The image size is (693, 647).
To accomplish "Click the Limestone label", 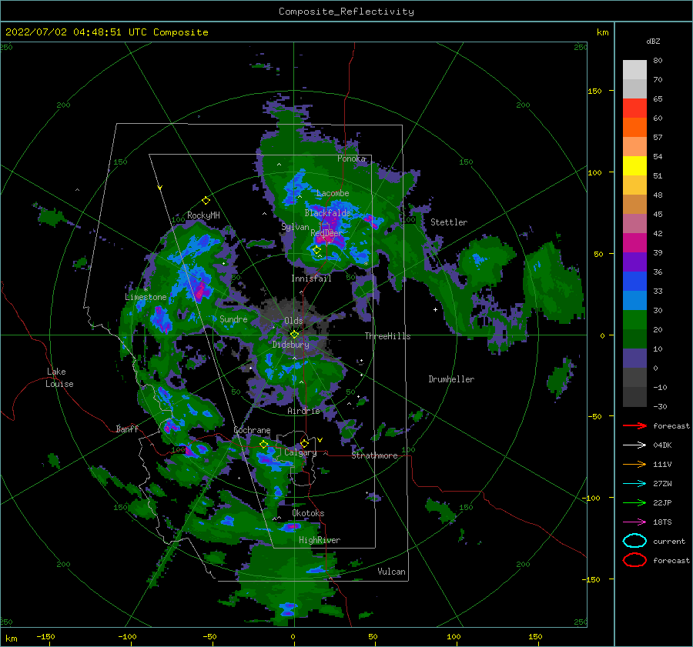I will point(146,297).
